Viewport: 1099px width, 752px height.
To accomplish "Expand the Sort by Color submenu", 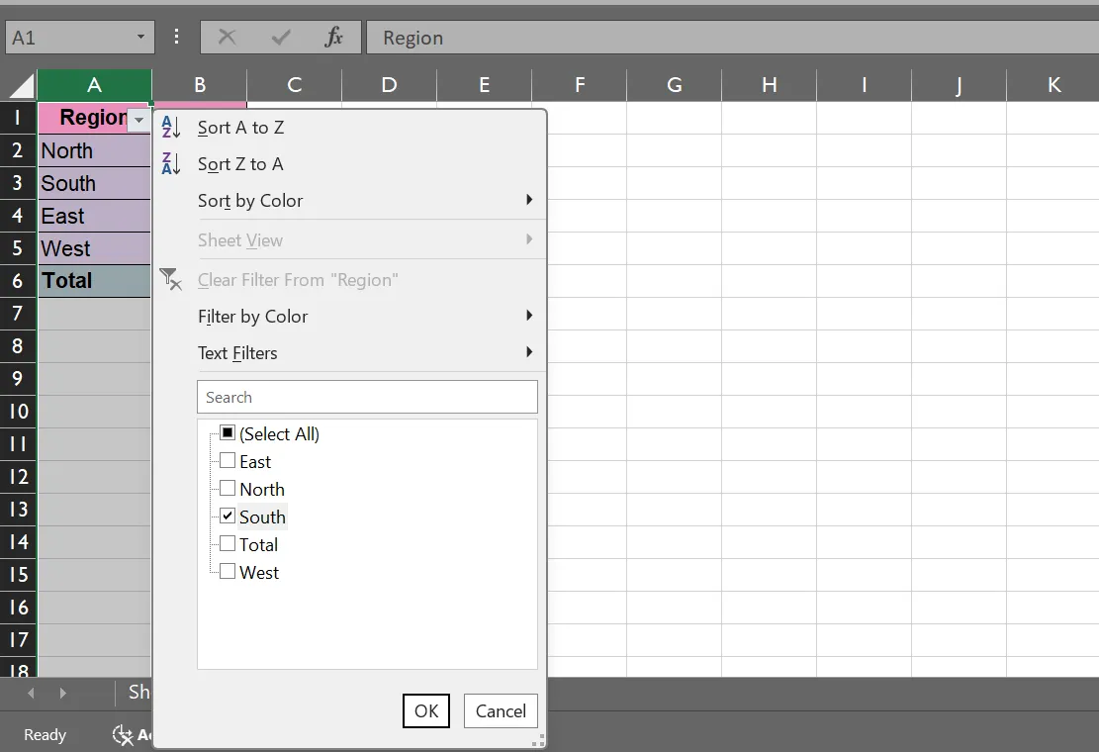I will pyautogui.click(x=530, y=200).
